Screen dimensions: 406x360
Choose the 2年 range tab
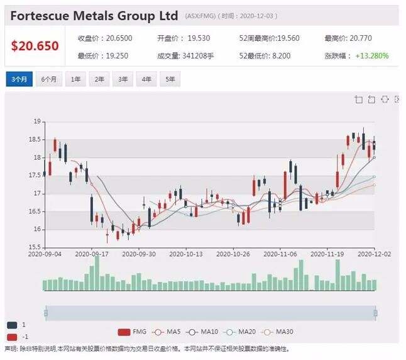click(99, 79)
